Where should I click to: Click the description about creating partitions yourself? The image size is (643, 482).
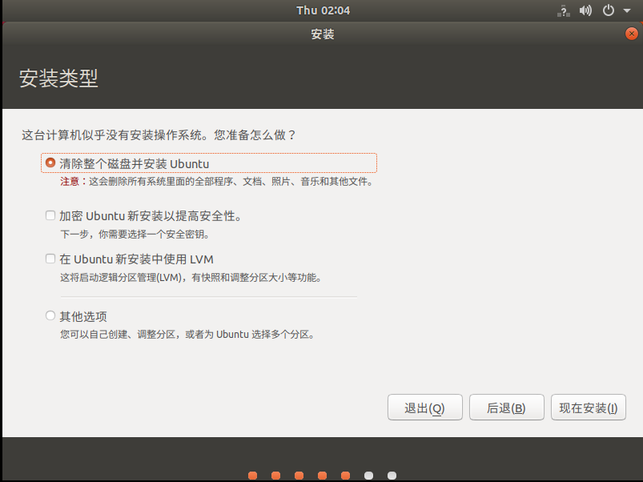click(x=187, y=335)
